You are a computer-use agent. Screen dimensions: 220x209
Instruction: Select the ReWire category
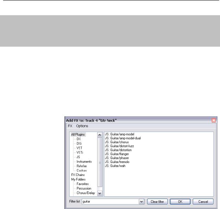[82, 166]
